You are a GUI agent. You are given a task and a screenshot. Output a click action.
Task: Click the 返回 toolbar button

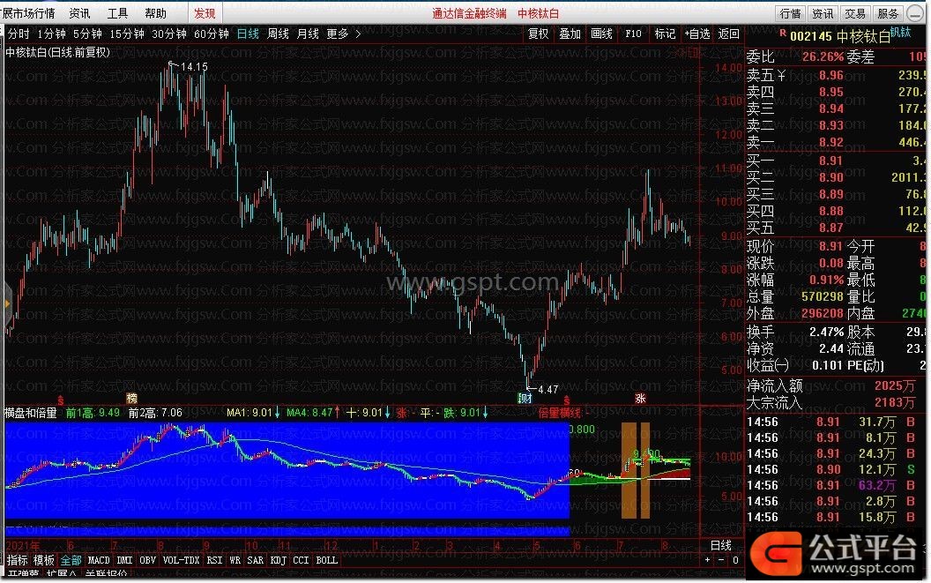click(x=728, y=34)
